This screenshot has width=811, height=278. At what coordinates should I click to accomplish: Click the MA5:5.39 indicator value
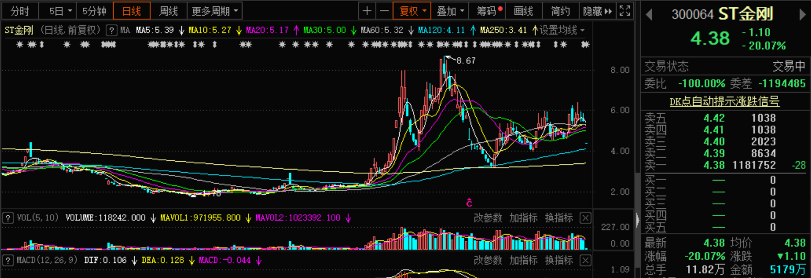click(155, 30)
